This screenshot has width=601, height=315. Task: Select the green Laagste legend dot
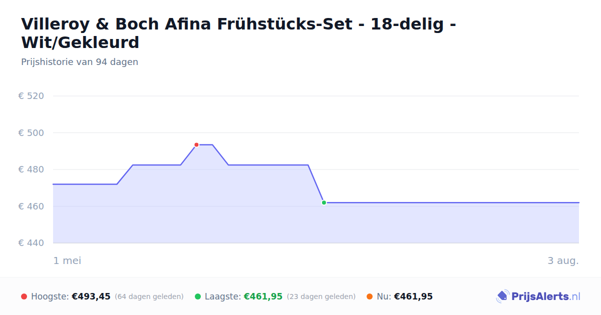[198, 296]
